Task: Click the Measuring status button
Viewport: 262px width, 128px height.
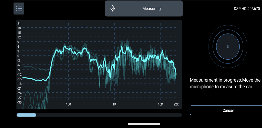Action: (x=144, y=8)
